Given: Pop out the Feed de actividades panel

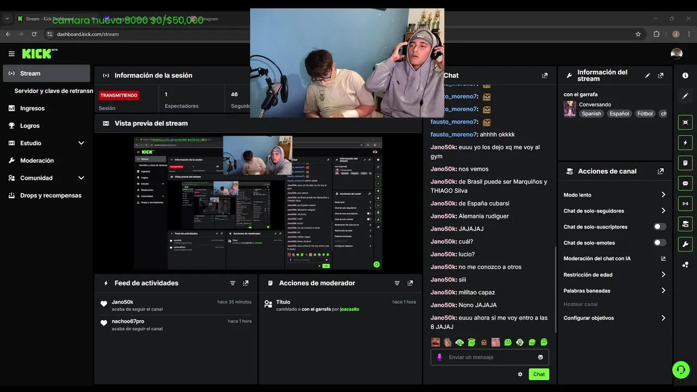Looking at the screenshot, I should coord(246,283).
